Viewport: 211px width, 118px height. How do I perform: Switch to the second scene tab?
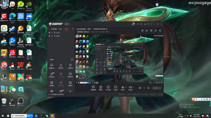pos(60,29)
